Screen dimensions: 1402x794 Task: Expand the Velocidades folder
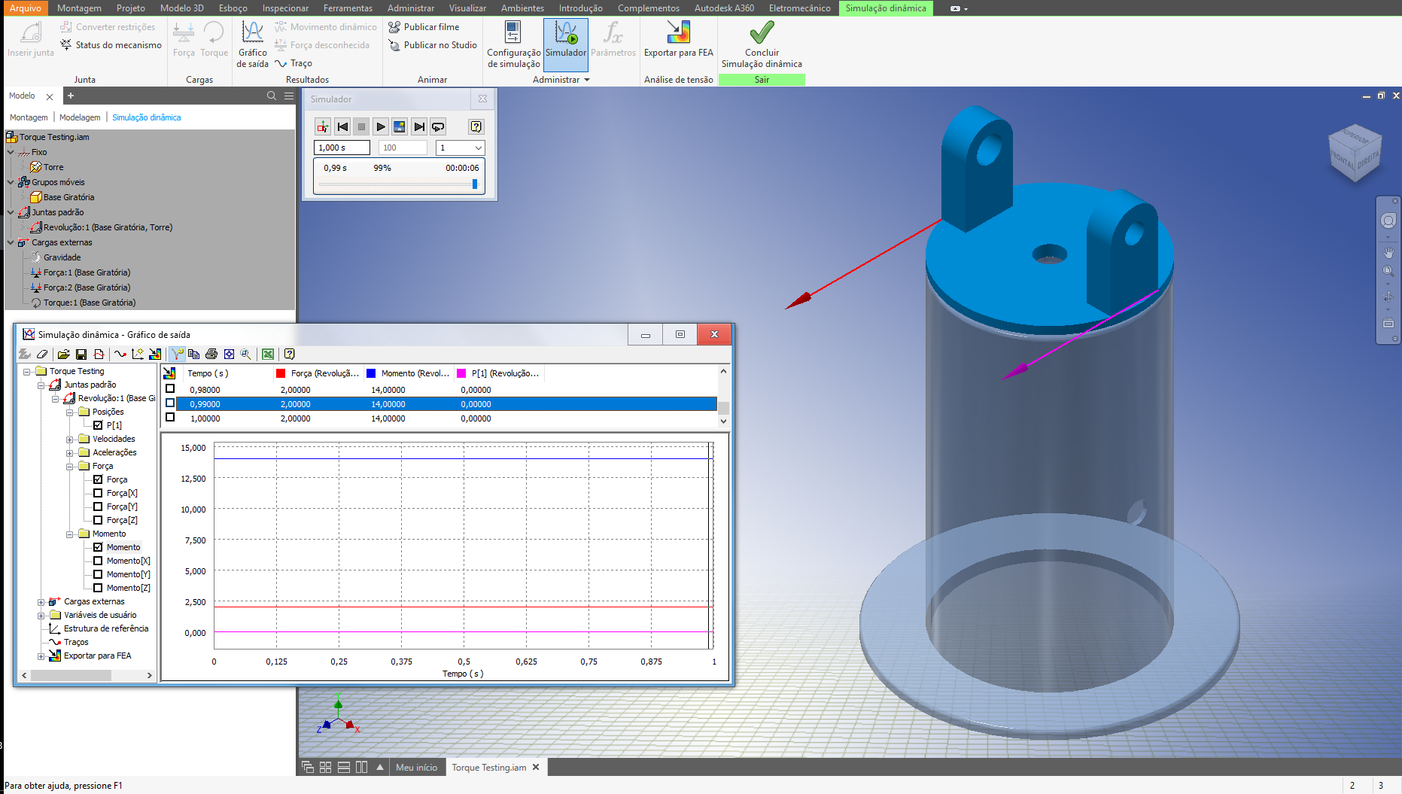[x=68, y=439]
